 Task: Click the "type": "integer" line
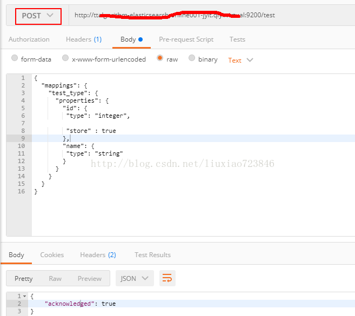click(x=98, y=116)
